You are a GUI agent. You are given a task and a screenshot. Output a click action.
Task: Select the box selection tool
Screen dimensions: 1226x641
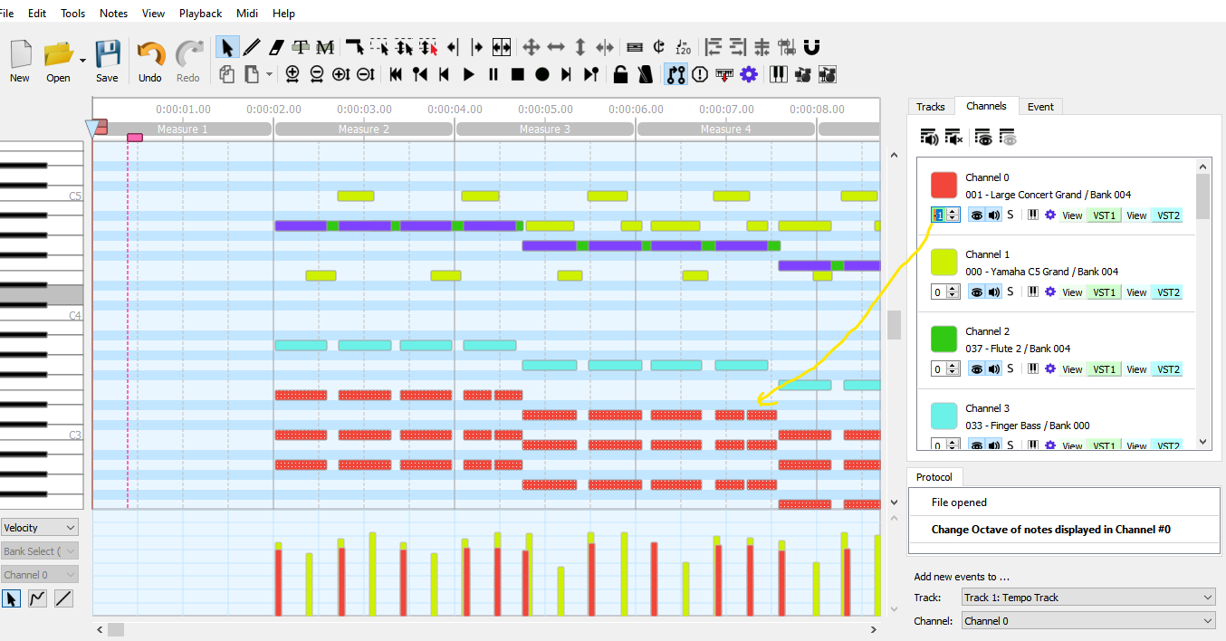click(378, 47)
